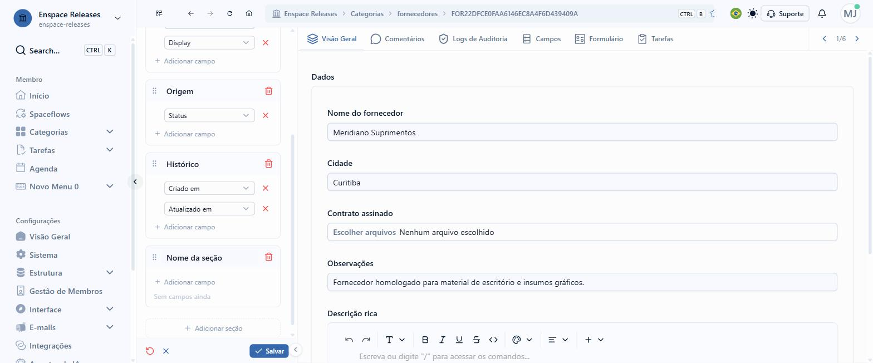Open the color palette dropdown
The height and width of the screenshot is (363, 873).
click(522, 340)
